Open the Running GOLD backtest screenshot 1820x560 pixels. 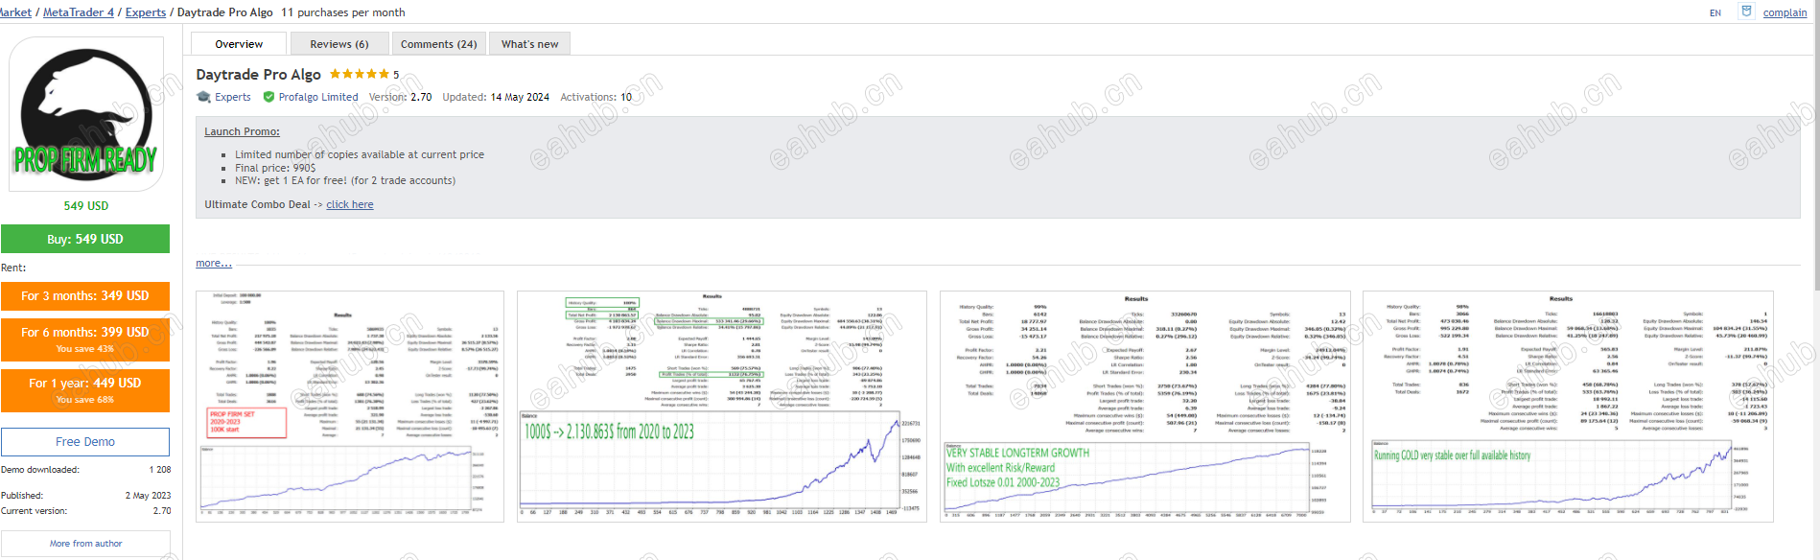click(1568, 407)
